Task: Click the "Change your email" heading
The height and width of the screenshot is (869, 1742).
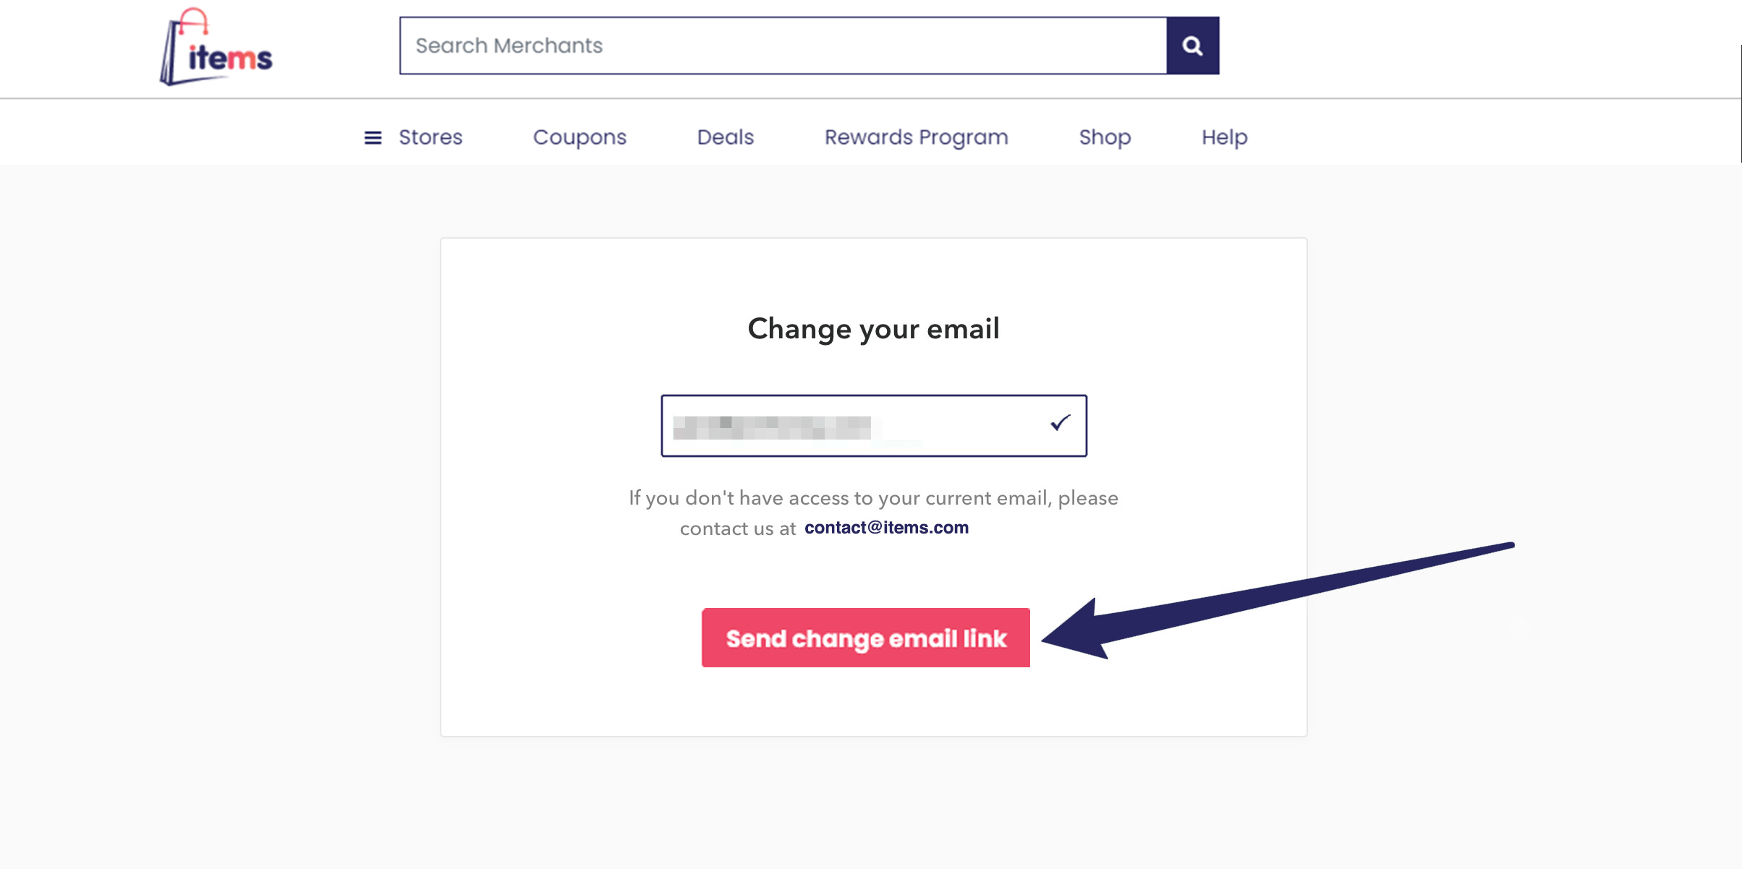Action: click(x=873, y=329)
